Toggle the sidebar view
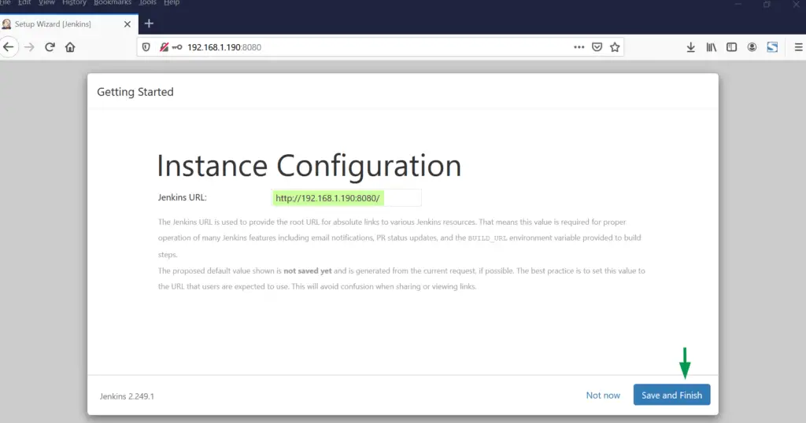The width and height of the screenshot is (806, 423). [x=731, y=47]
